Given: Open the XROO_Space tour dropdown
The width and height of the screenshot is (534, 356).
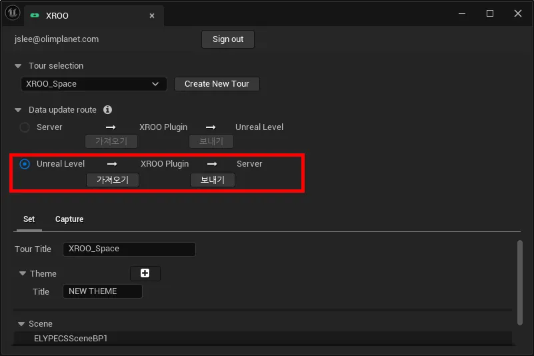Looking at the screenshot, I should [x=93, y=84].
